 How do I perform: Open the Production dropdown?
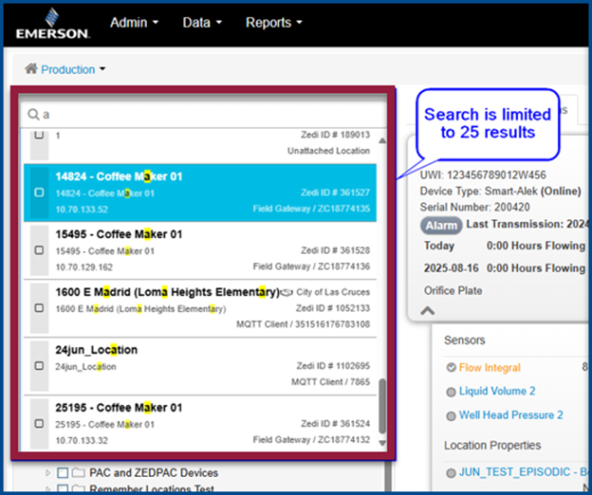pyautogui.click(x=102, y=69)
